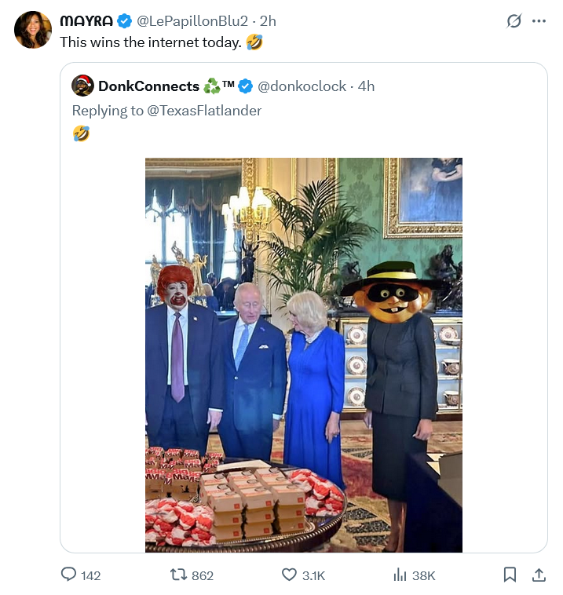
Task: Open MAYRA's profile picture
Action: [33, 30]
